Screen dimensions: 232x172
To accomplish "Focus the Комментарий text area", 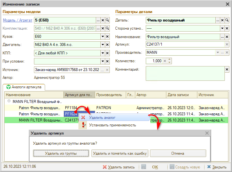I will click(x=185, y=73).
